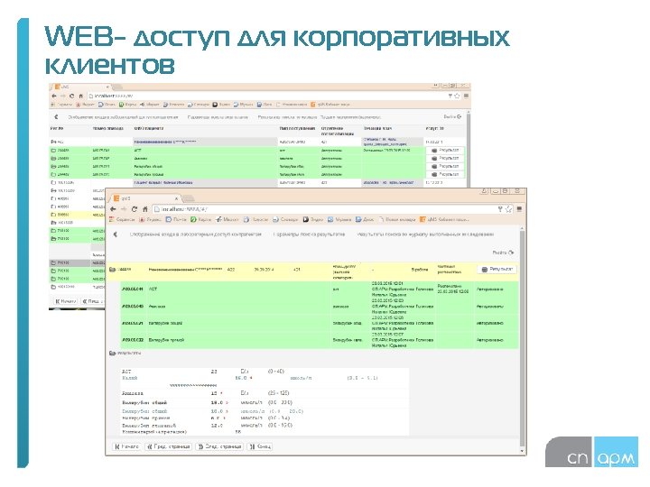Select the АСТ row in the front window
650x487 pixels.
click(320, 289)
